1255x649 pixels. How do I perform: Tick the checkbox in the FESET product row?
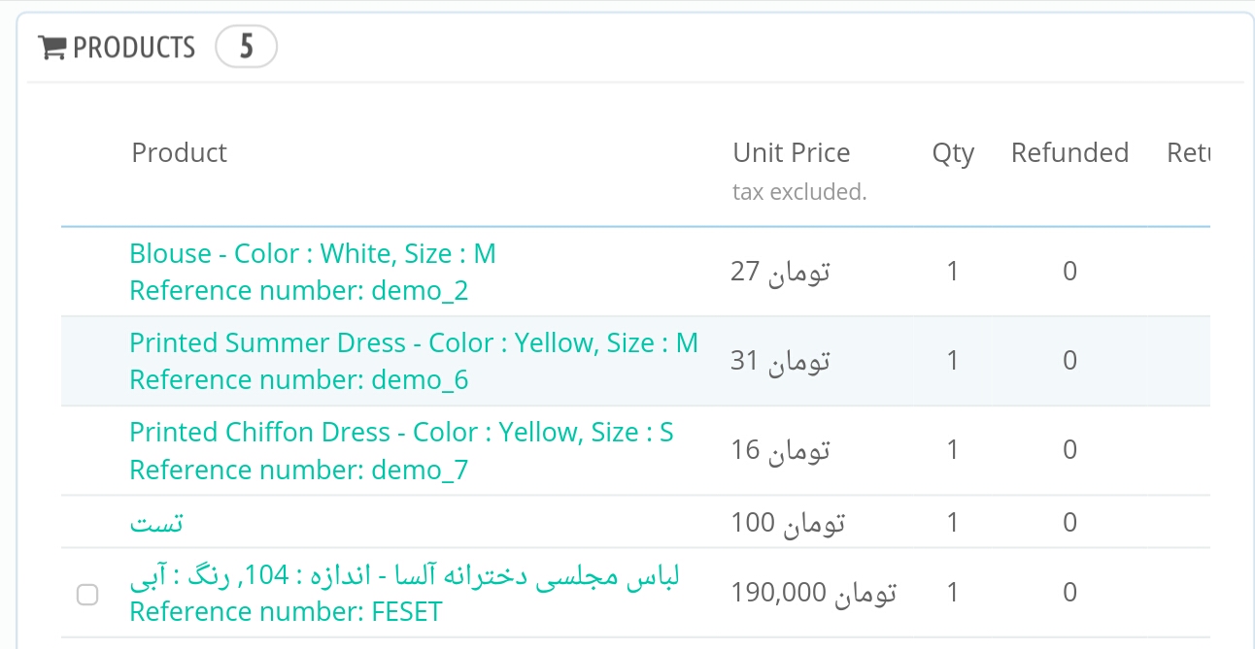[x=87, y=595]
